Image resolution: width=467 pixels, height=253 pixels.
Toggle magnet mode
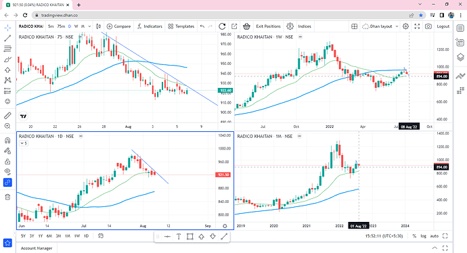coord(7,140)
